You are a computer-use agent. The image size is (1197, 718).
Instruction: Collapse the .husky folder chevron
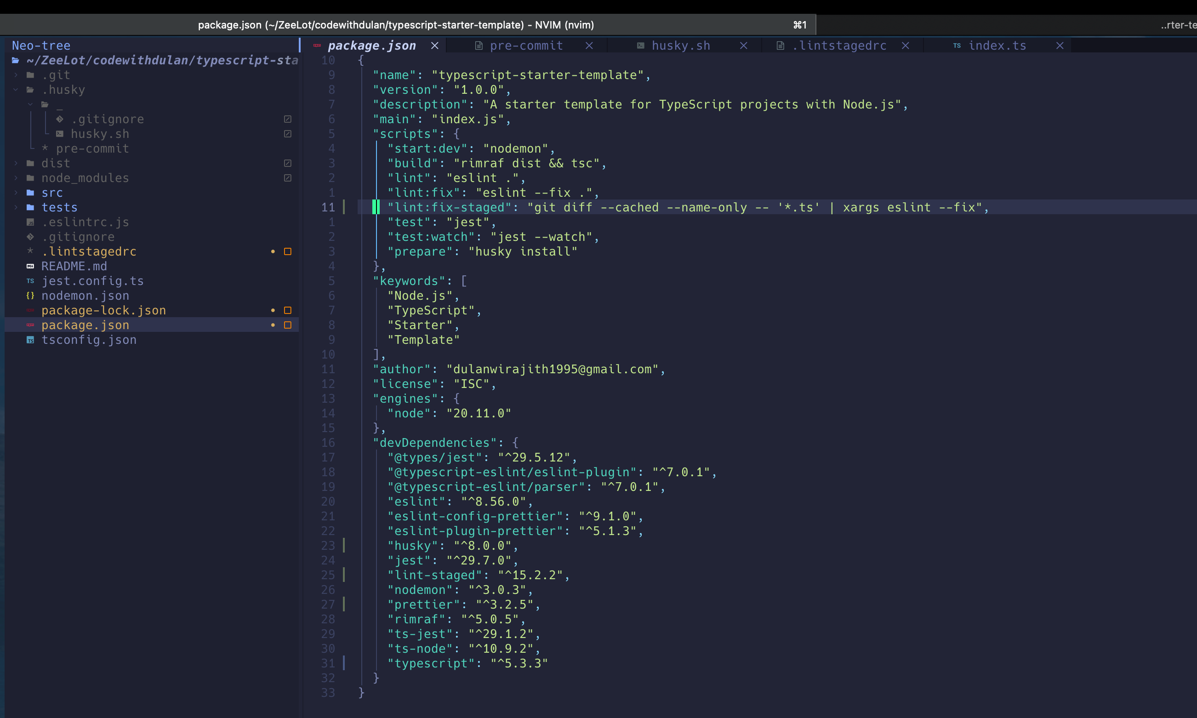[x=16, y=90]
